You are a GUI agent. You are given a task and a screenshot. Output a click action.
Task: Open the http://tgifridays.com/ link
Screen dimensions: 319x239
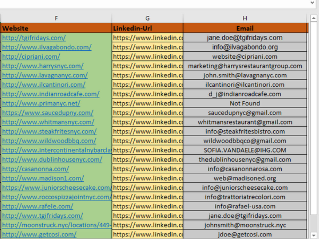pos(34,38)
